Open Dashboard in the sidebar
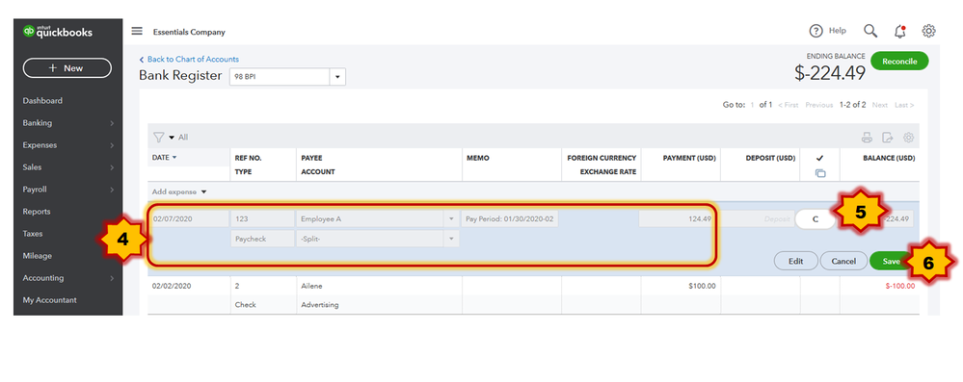The height and width of the screenshot is (382, 963). [x=42, y=101]
